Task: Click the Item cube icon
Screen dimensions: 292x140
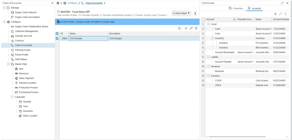Action: (x=16, y=69)
